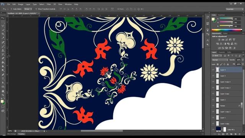This screenshot has height=138, width=245.
Task: Enable Show Transform Controls checkbox
Action: tap(36, 9)
